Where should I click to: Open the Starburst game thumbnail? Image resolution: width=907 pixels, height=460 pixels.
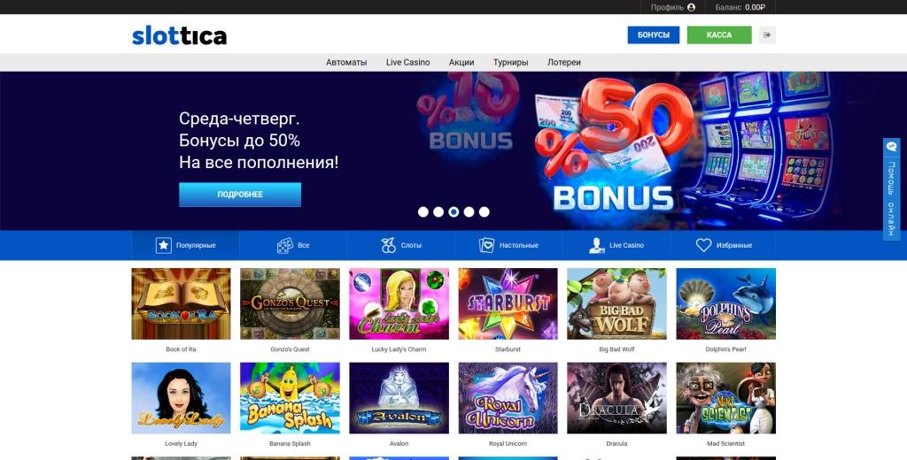[508, 303]
